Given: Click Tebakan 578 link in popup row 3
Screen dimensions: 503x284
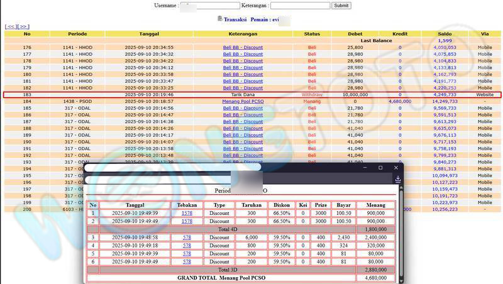Looking at the screenshot, I should tap(187, 238).
